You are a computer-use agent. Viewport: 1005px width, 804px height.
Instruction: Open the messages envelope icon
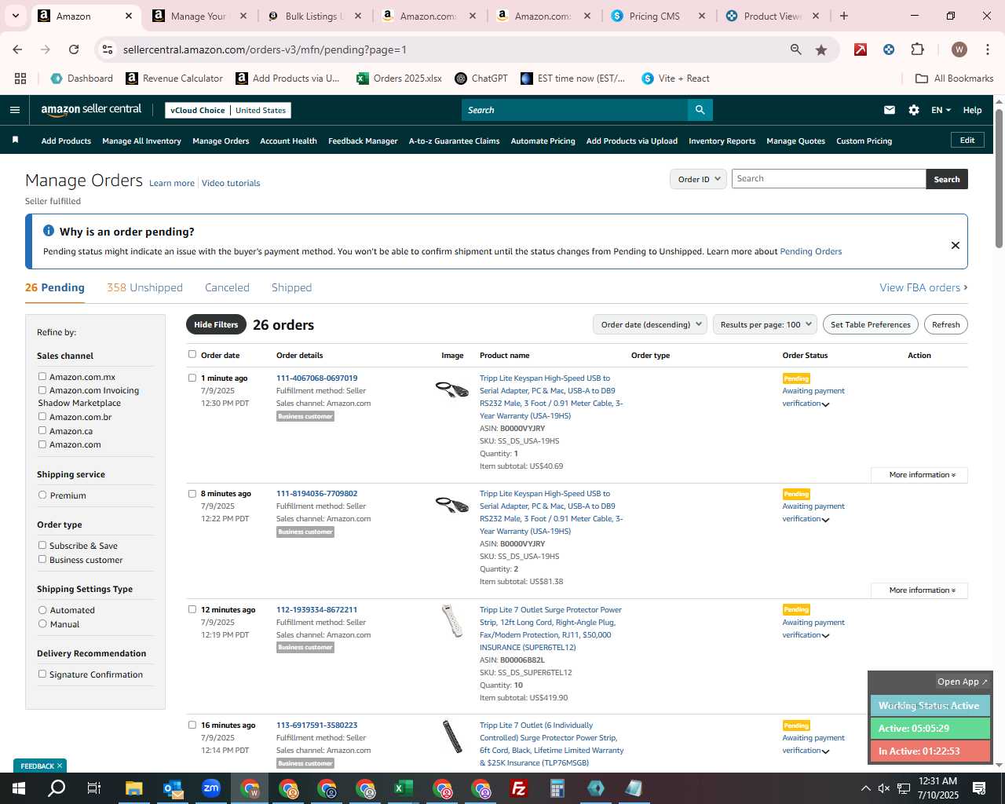coord(890,110)
